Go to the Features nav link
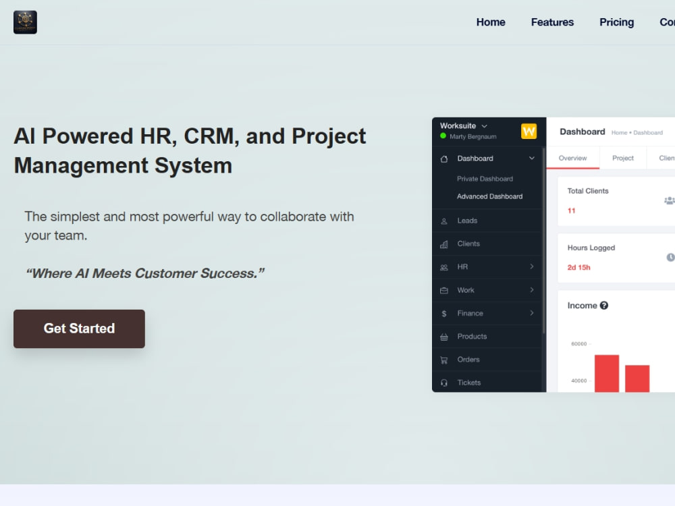The width and height of the screenshot is (675, 506). [552, 22]
